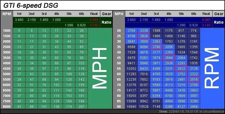Click cell 4127 in the blue table
The height and width of the screenshot is (114, 225).
181,107
